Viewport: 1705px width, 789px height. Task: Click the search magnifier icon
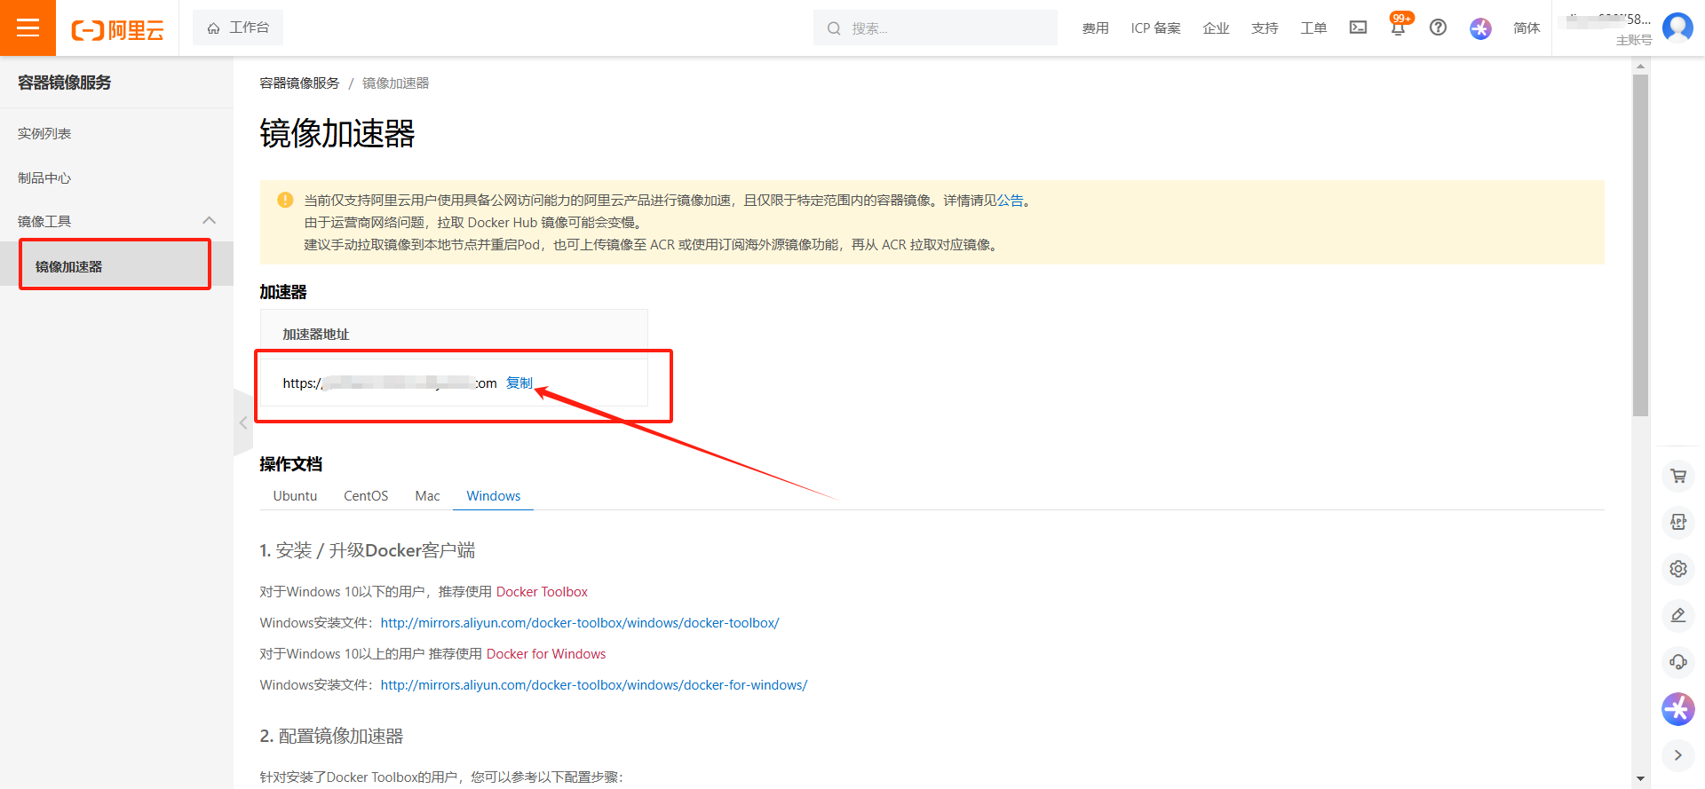[x=834, y=28]
